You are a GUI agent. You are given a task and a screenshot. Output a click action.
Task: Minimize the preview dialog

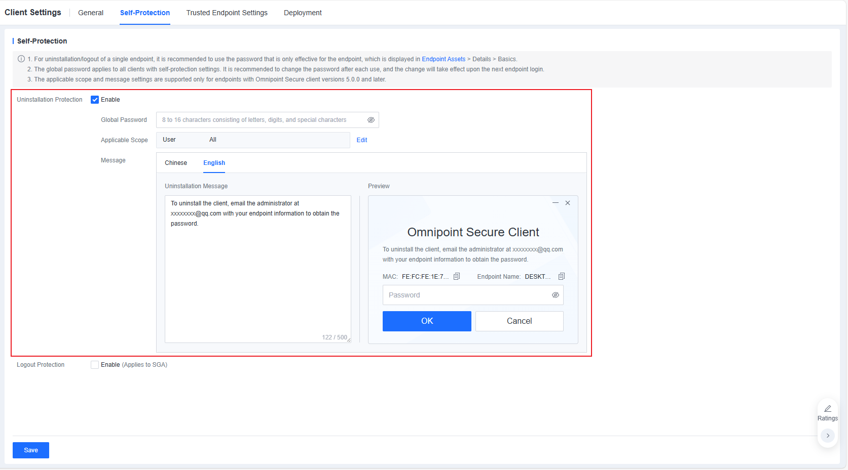(556, 203)
